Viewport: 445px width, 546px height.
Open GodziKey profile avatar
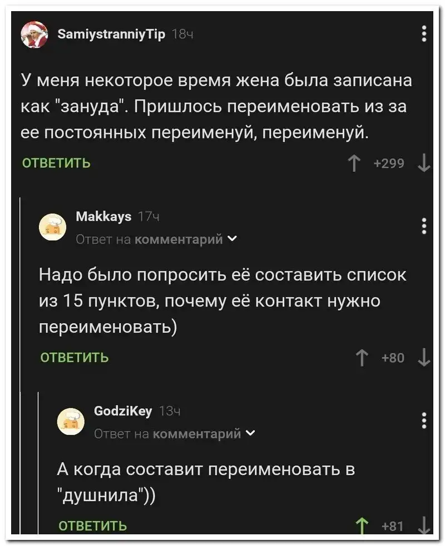72,420
